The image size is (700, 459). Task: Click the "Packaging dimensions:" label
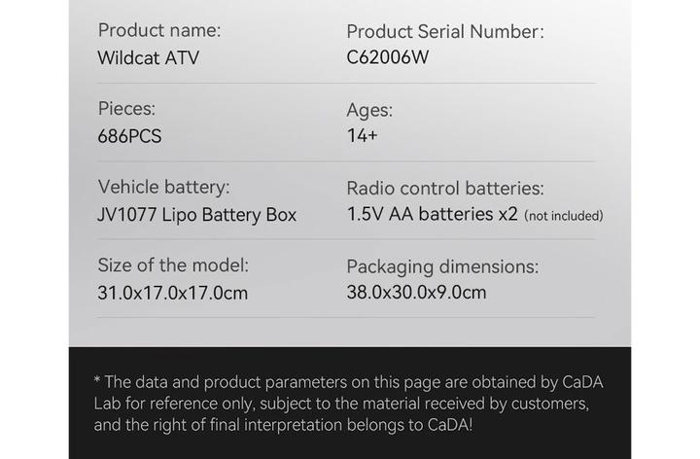[x=442, y=265]
